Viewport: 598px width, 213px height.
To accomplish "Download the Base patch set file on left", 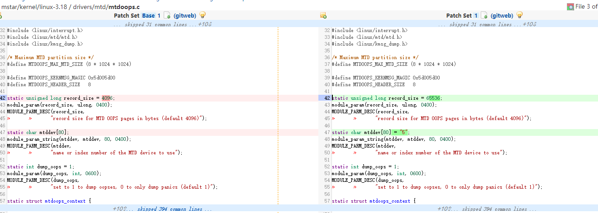I will coord(167,15).
